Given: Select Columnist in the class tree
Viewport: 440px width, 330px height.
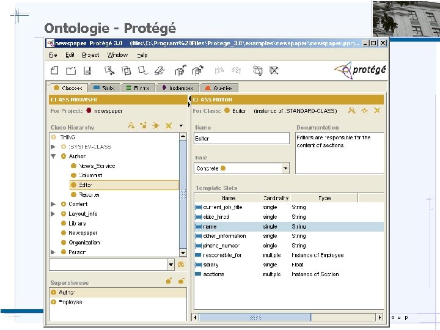Looking at the screenshot, I should [x=90, y=175].
